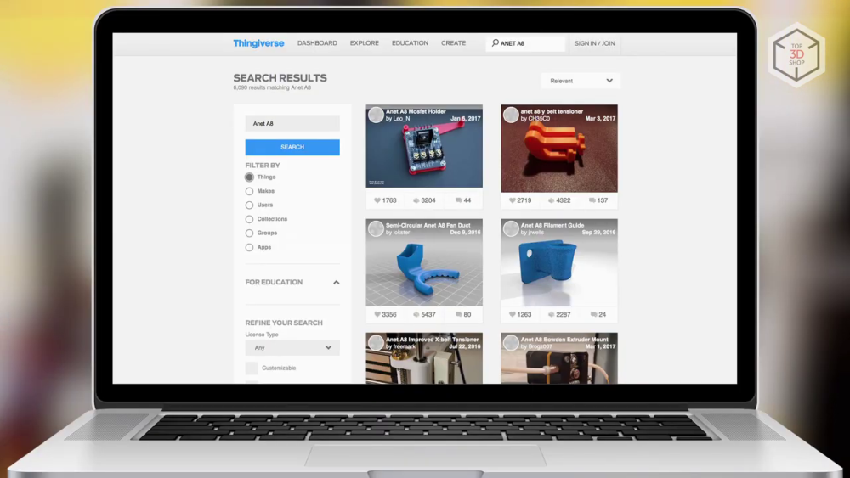Open the License Type Any dropdown
Image resolution: width=850 pixels, height=478 pixels.
[292, 347]
